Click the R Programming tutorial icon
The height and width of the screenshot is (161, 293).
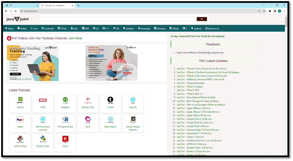point(65,120)
